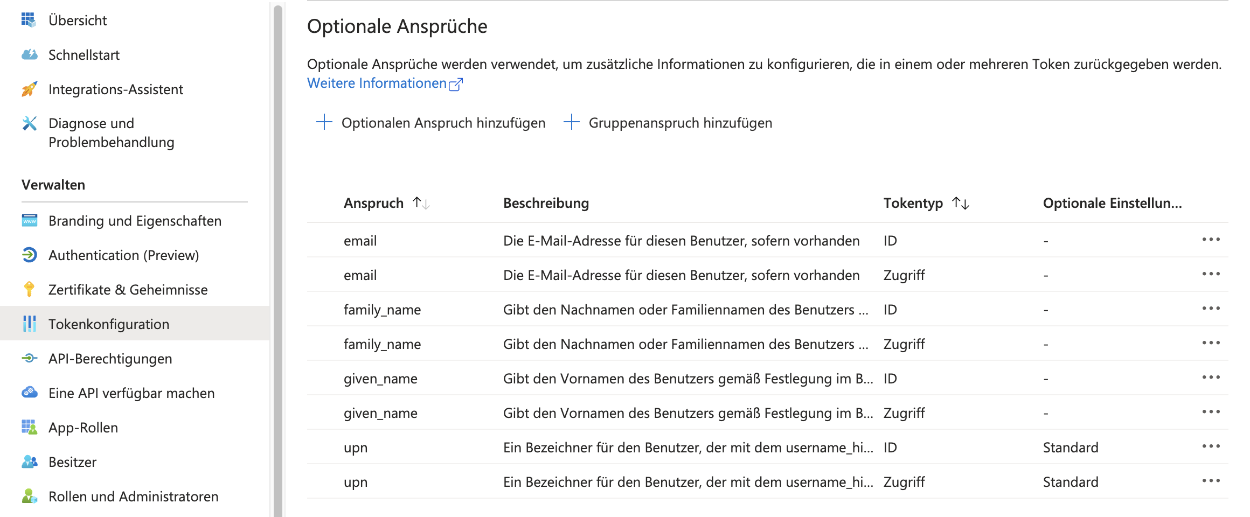This screenshot has height=517, width=1250.
Task: Open Rollen und Administratoren
Action: click(x=133, y=496)
